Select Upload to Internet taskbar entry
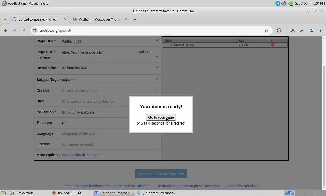 (114, 193)
